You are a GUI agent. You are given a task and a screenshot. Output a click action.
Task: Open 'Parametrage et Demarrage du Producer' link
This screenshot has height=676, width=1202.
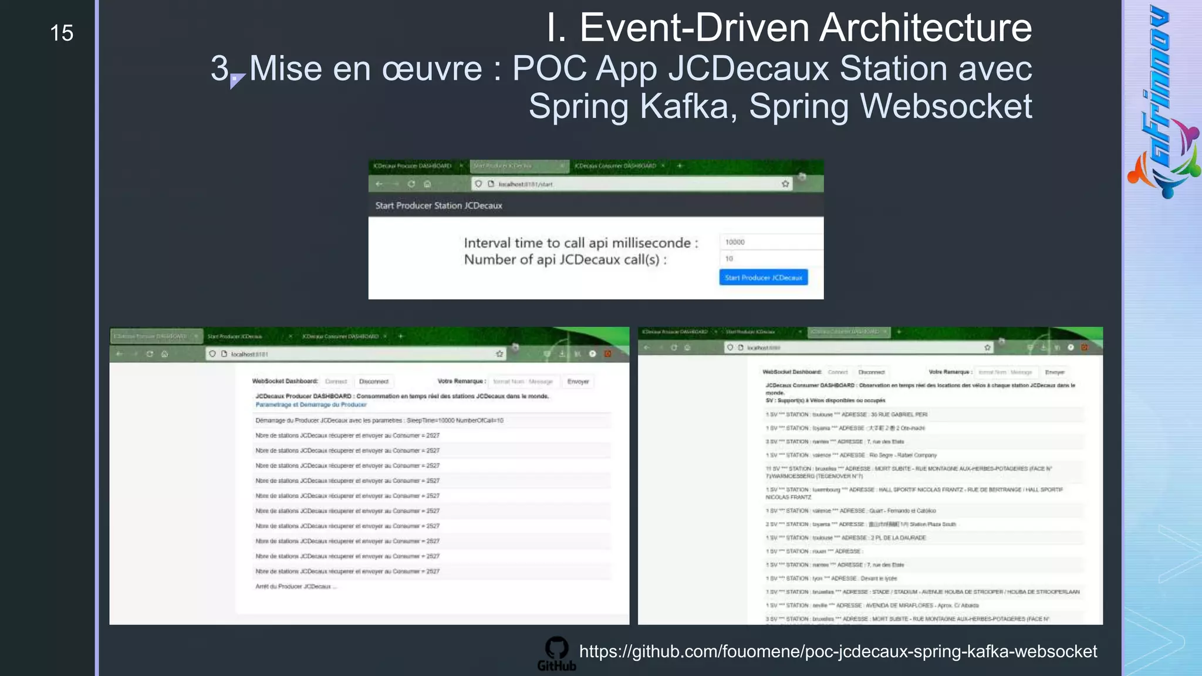point(311,405)
